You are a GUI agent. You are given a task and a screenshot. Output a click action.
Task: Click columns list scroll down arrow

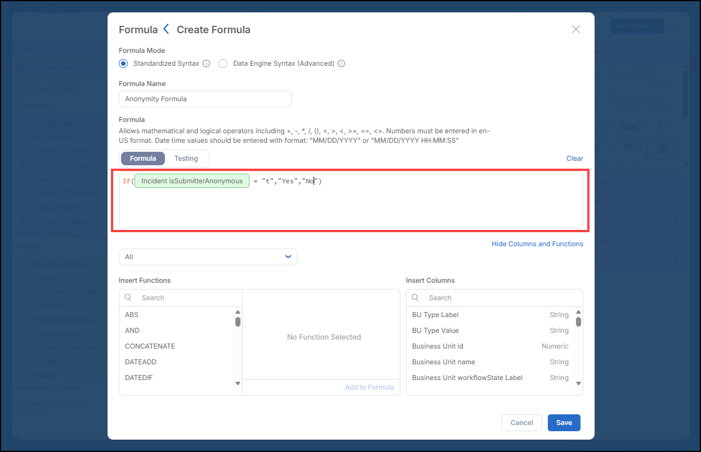point(578,383)
